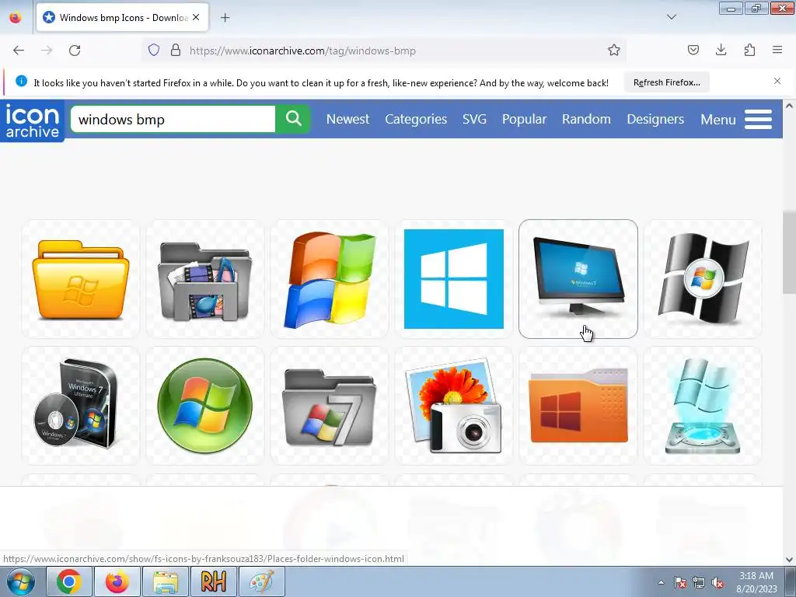The image size is (796, 597).
Task: Open Popular icons
Action: click(x=524, y=119)
